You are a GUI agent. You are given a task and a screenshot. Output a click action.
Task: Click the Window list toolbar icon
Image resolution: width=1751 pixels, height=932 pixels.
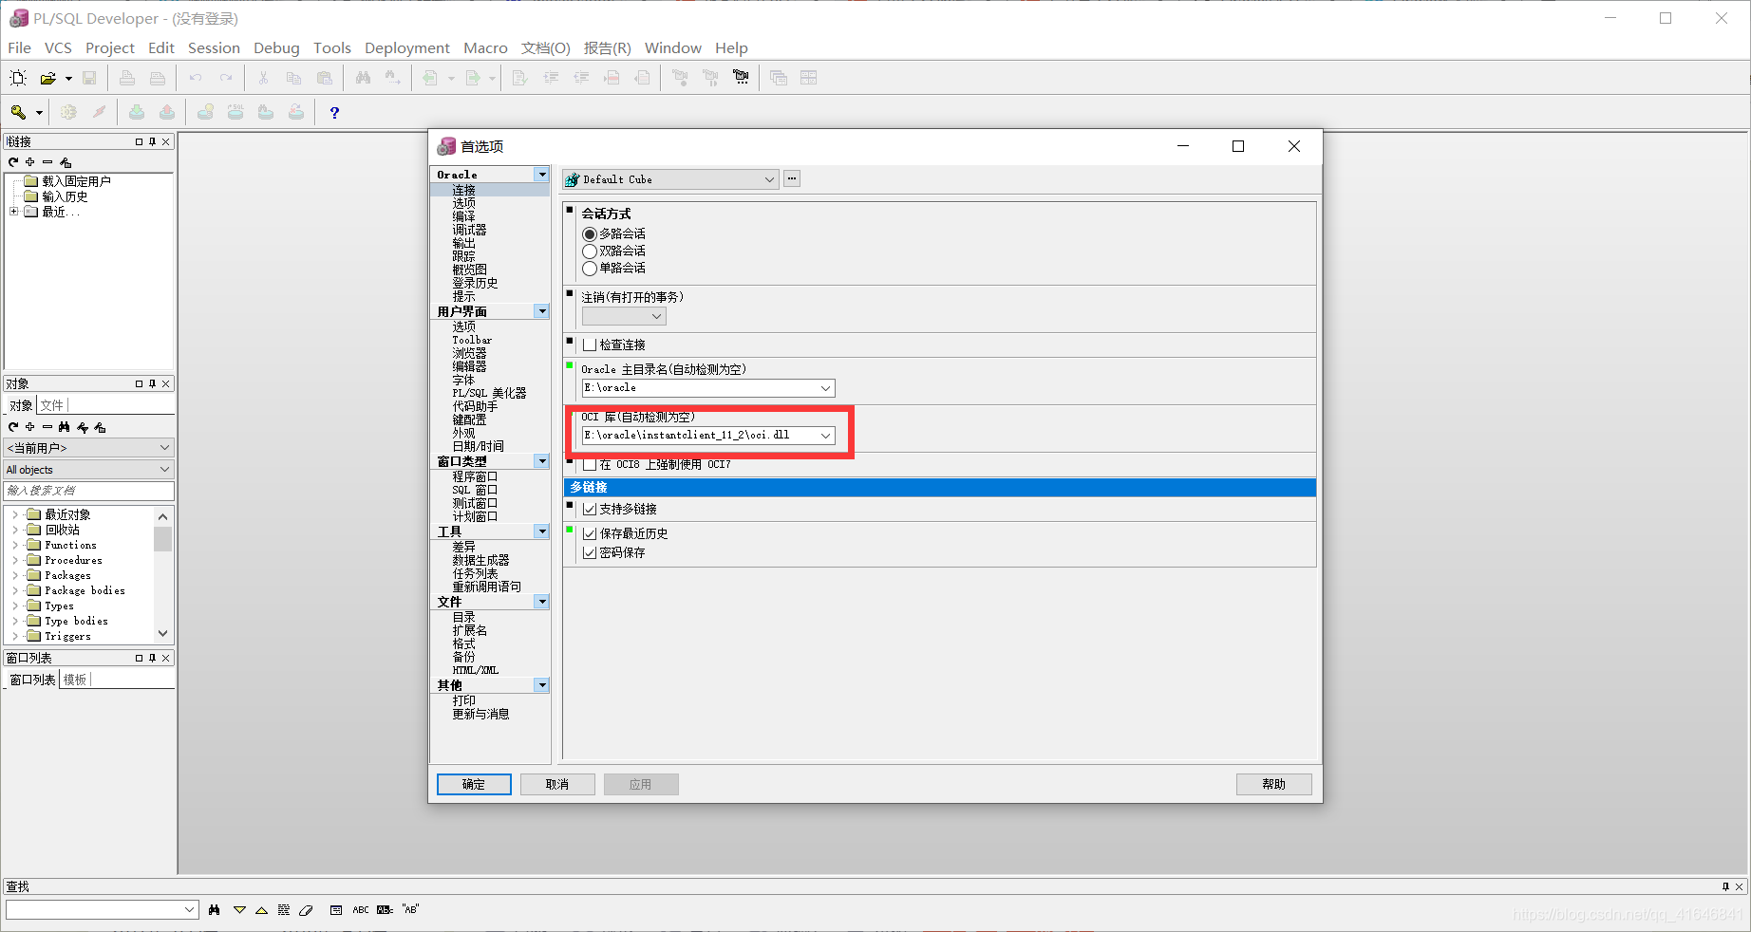(779, 78)
